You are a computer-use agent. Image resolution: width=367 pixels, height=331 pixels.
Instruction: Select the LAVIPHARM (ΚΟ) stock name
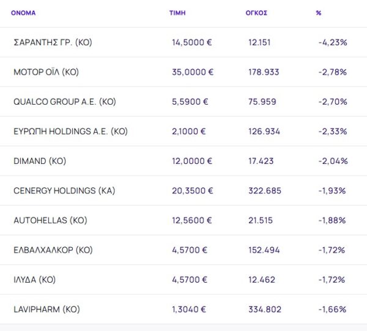pos(46,310)
